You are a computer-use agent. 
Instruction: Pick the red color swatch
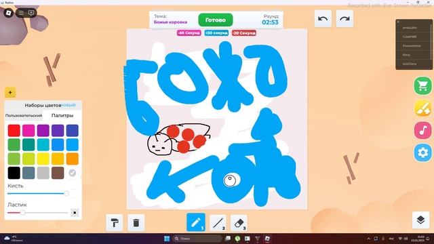tap(14, 131)
